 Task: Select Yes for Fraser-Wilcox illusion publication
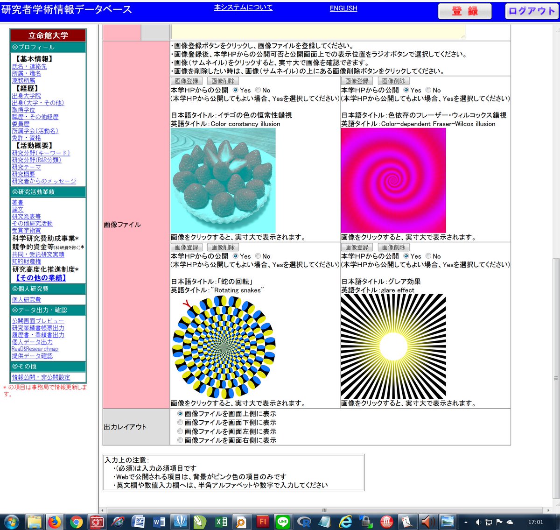[x=406, y=90]
